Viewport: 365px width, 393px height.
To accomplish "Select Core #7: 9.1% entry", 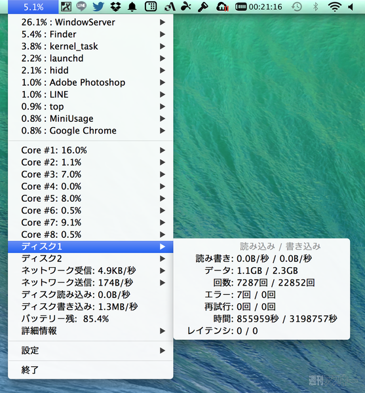I will pos(90,223).
